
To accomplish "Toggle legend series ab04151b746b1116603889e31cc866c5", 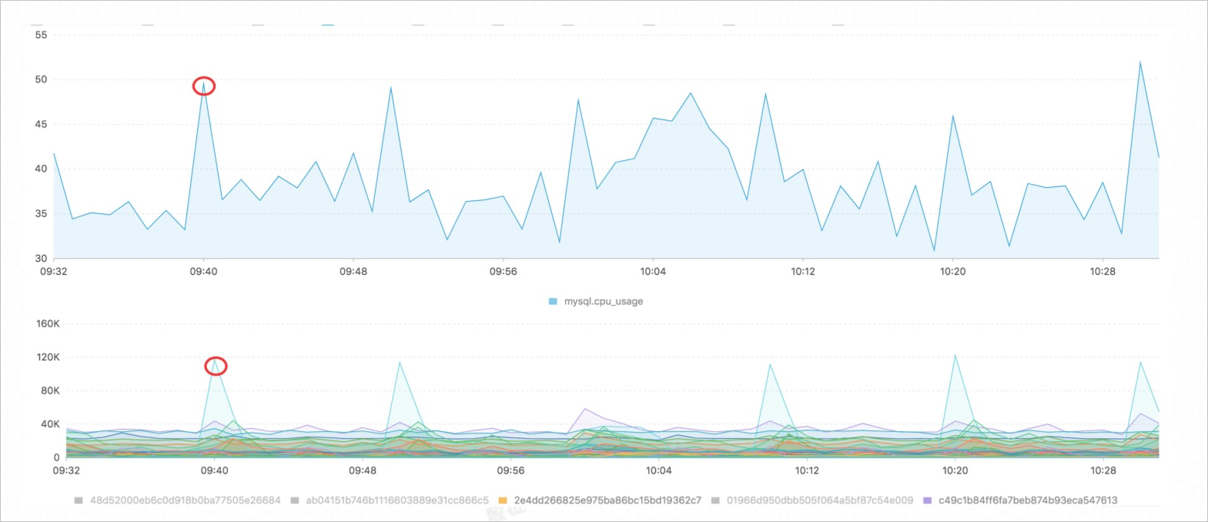I will 397,500.
